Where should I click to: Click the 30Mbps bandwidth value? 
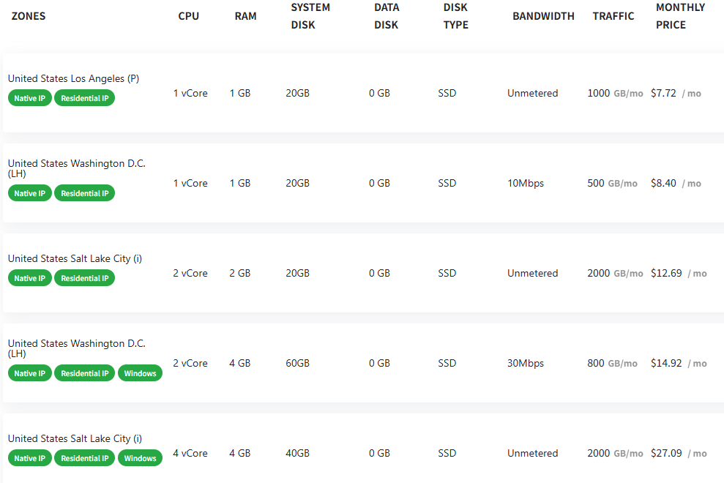pos(526,364)
